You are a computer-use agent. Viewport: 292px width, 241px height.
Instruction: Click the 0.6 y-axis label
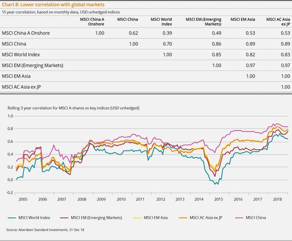[10, 142]
